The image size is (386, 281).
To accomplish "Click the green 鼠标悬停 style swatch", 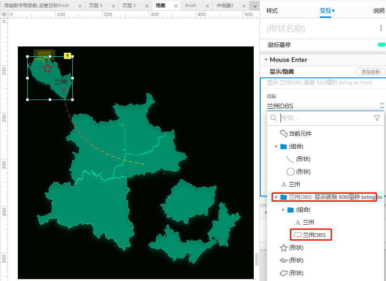I will (x=381, y=45).
